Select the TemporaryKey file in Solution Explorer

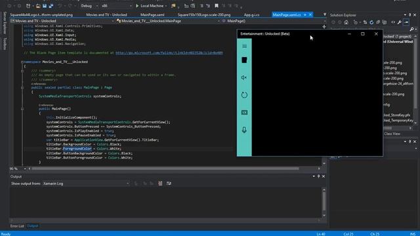click(x=398, y=121)
